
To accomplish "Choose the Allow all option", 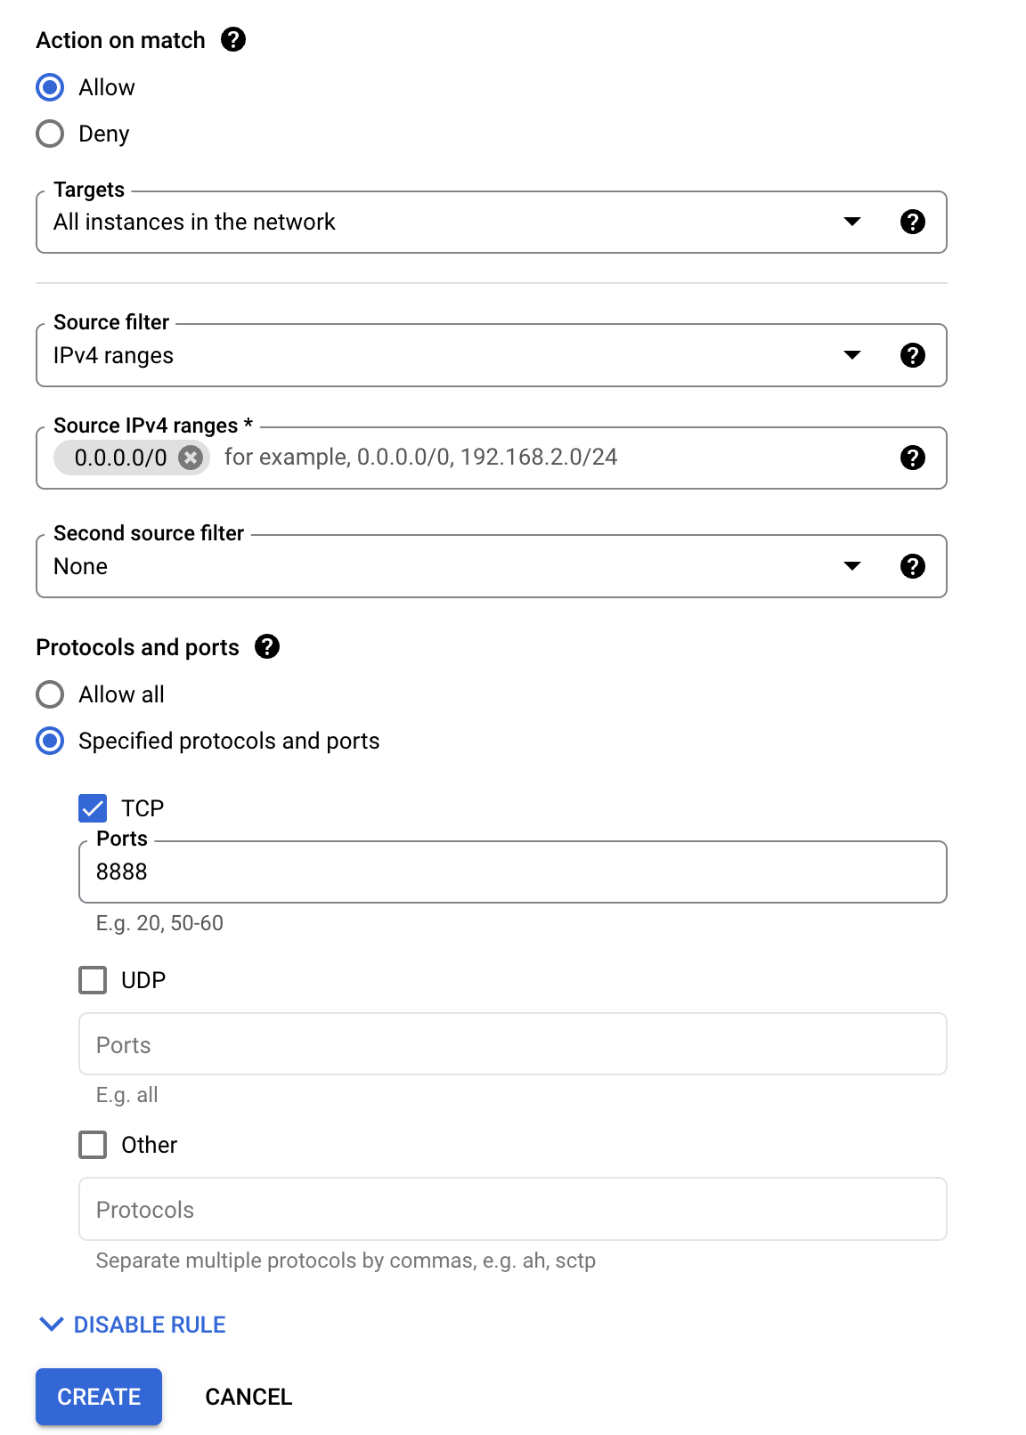I will 50,694.
